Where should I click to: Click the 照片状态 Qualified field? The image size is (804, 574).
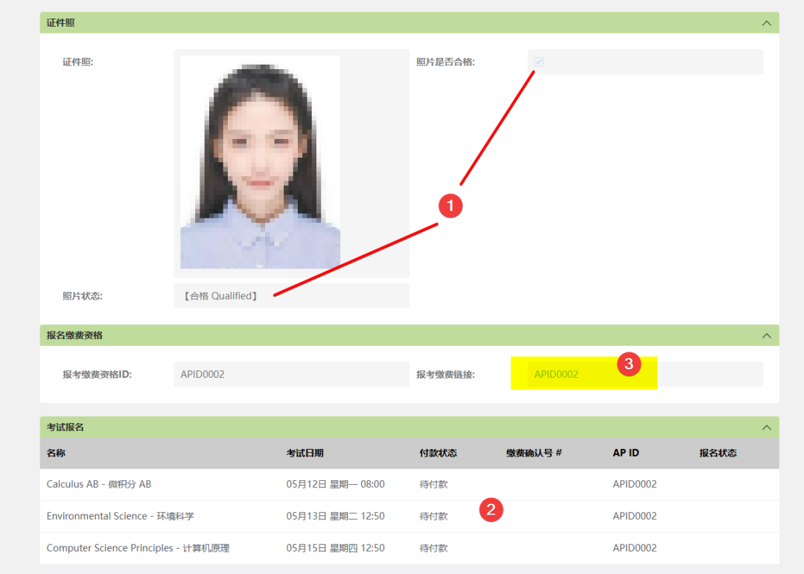(291, 296)
